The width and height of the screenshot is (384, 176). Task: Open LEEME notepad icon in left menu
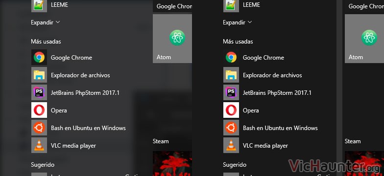39,6
